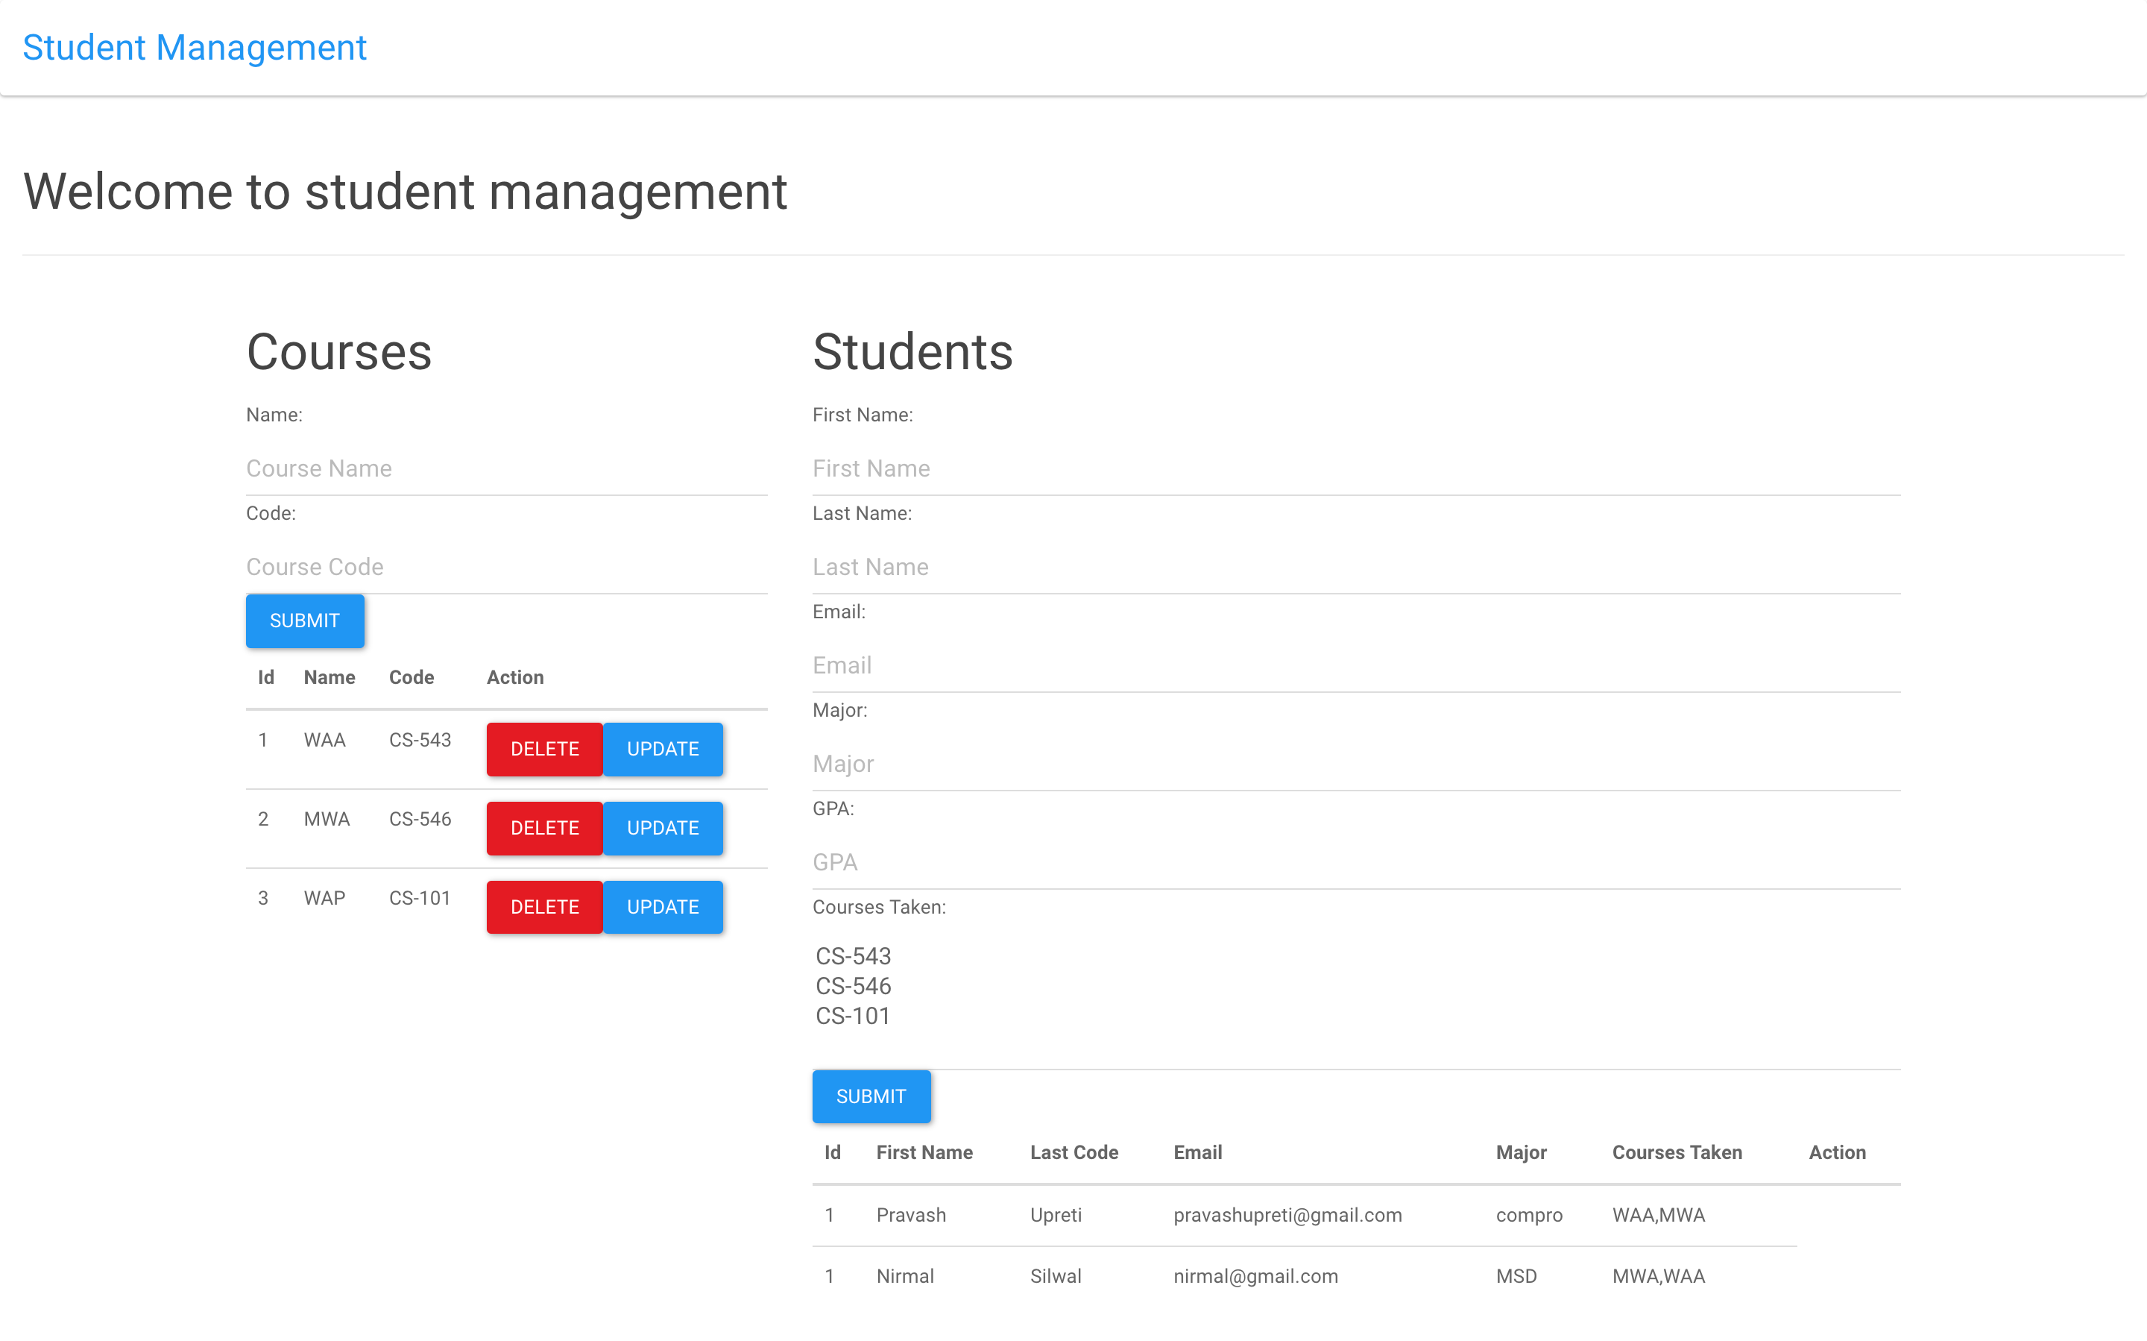
Task: Click the First Name input field
Action: point(1355,468)
